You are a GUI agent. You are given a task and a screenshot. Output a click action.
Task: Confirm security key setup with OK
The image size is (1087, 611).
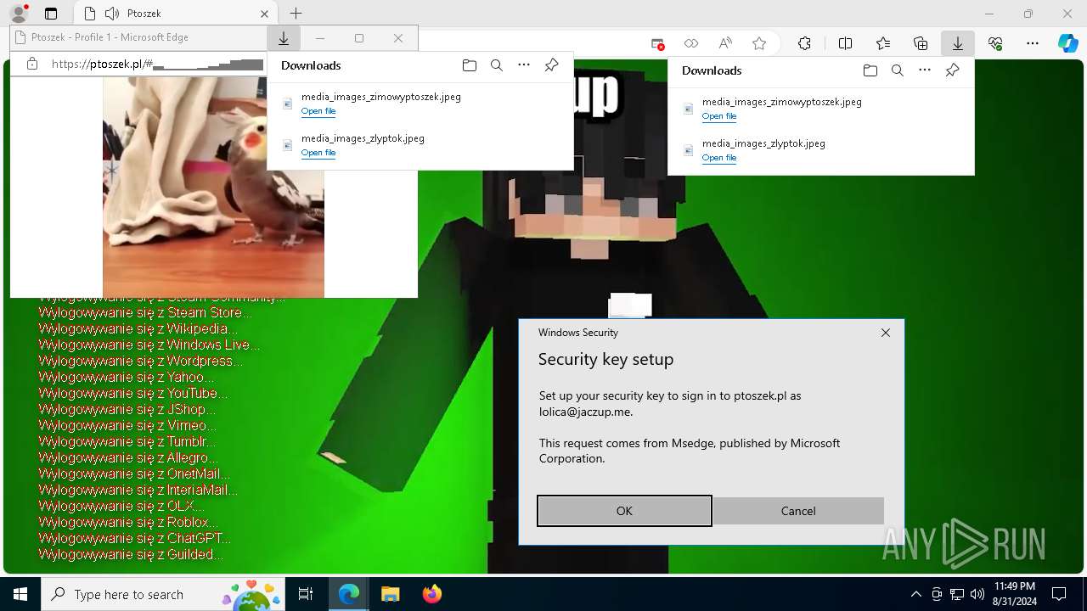(x=624, y=511)
